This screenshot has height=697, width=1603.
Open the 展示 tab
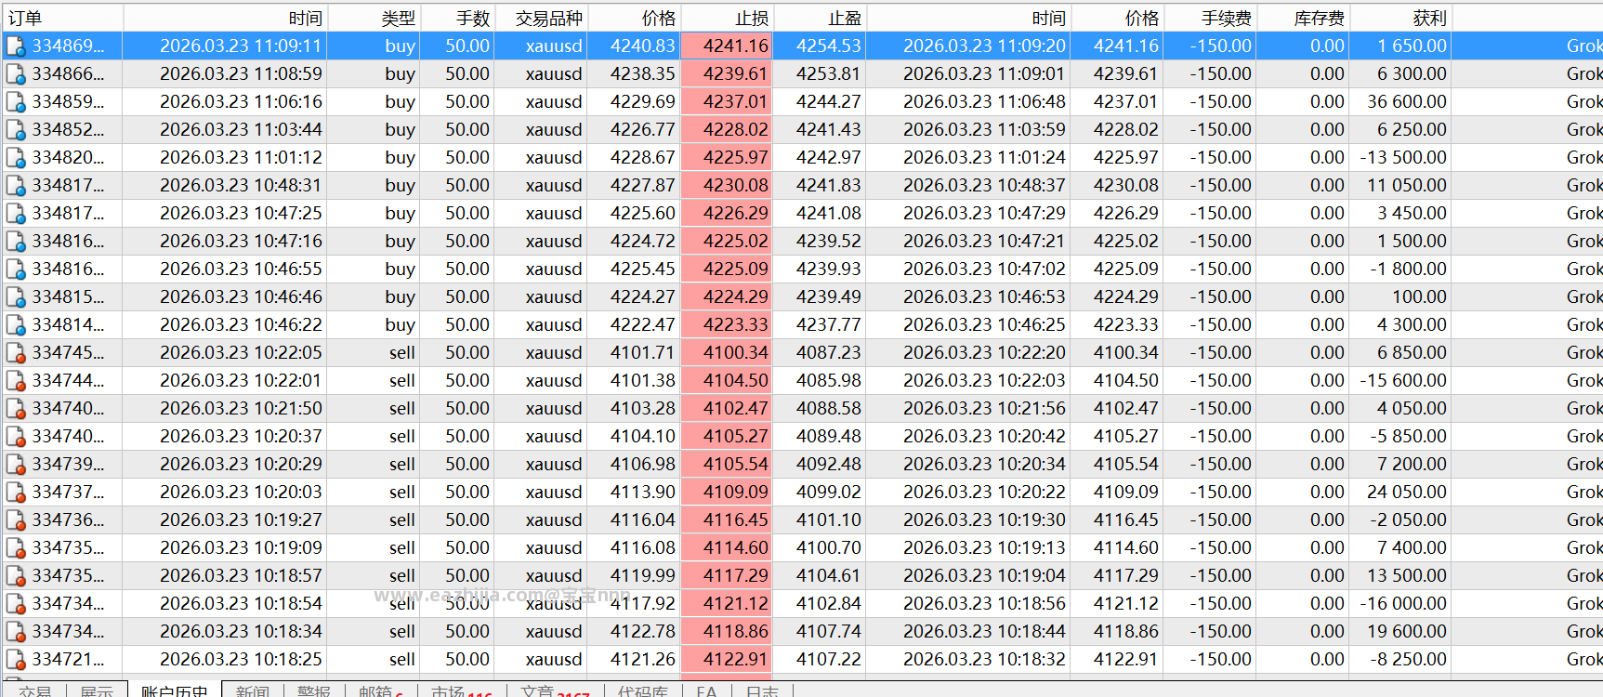tap(97, 690)
